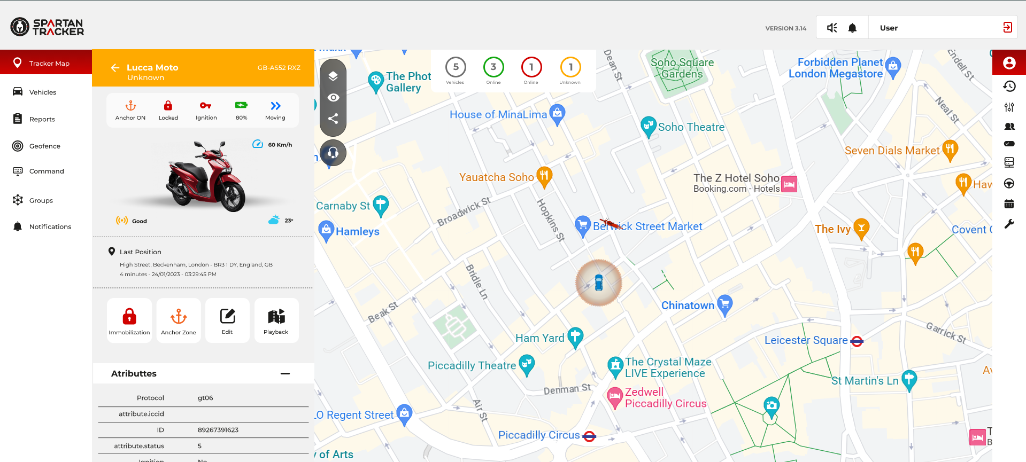Select the blue car marker on map
The image size is (1026, 462).
(x=599, y=283)
